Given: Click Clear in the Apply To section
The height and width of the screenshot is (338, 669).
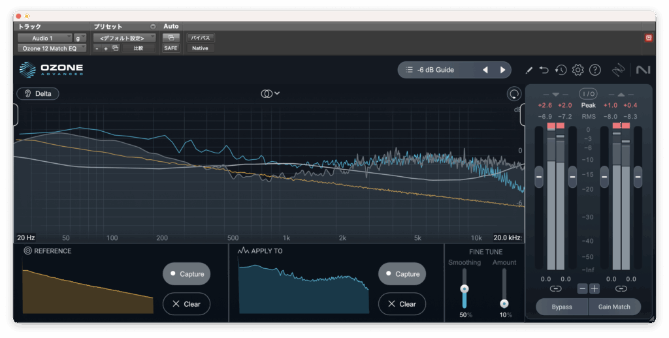Looking at the screenshot, I should [402, 304].
